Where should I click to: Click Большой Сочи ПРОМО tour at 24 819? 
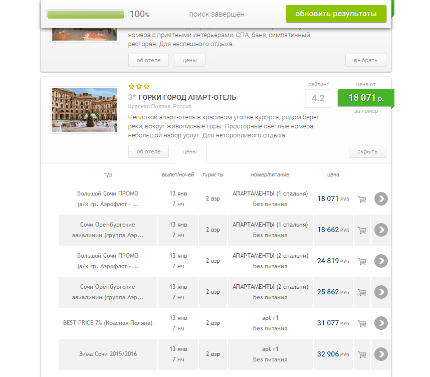point(108,261)
